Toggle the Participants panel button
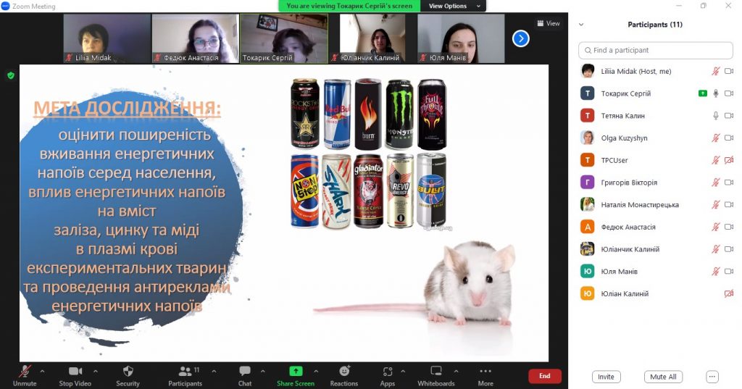The width and height of the screenshot is (742, 389). coord(185,372)
